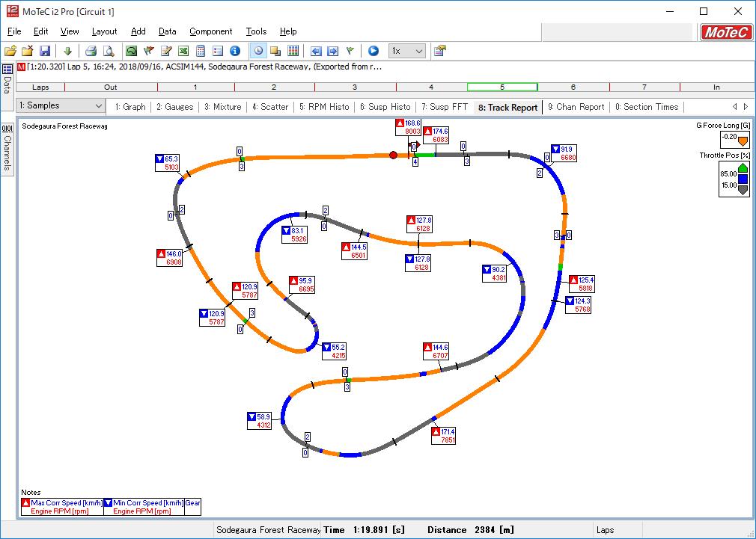Open the Data menu
This screenshot has width=756, height=539.
(168, 31)
